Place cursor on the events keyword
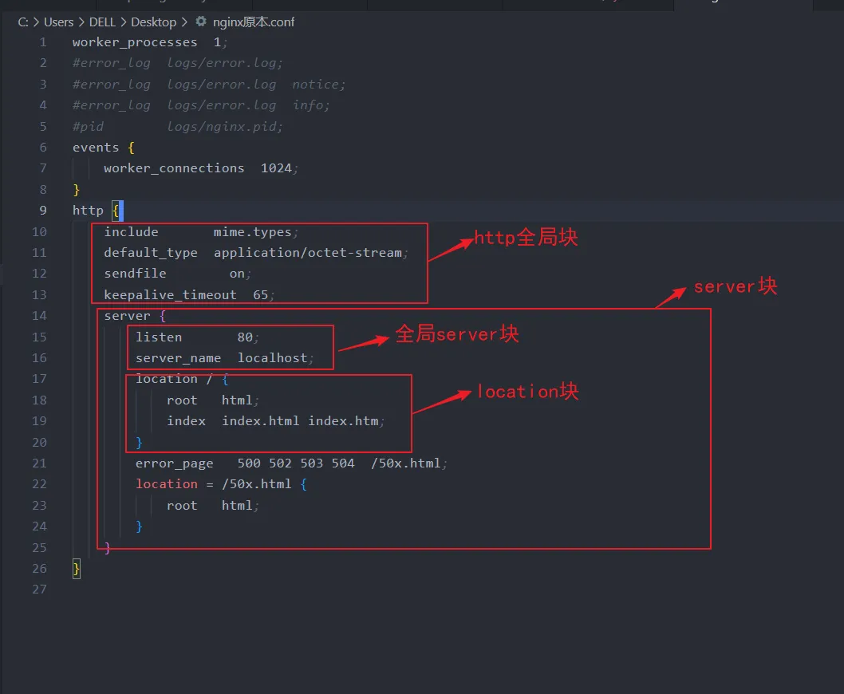Viewport: 844px width, 694px height. coord(95,148)
